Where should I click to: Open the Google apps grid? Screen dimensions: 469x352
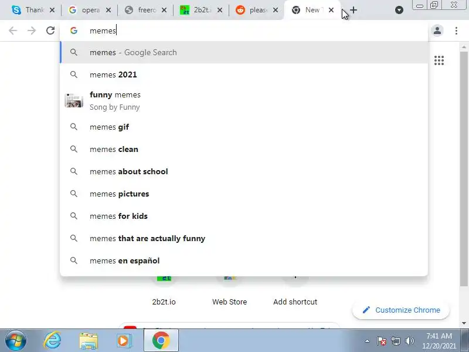(439, 60)
